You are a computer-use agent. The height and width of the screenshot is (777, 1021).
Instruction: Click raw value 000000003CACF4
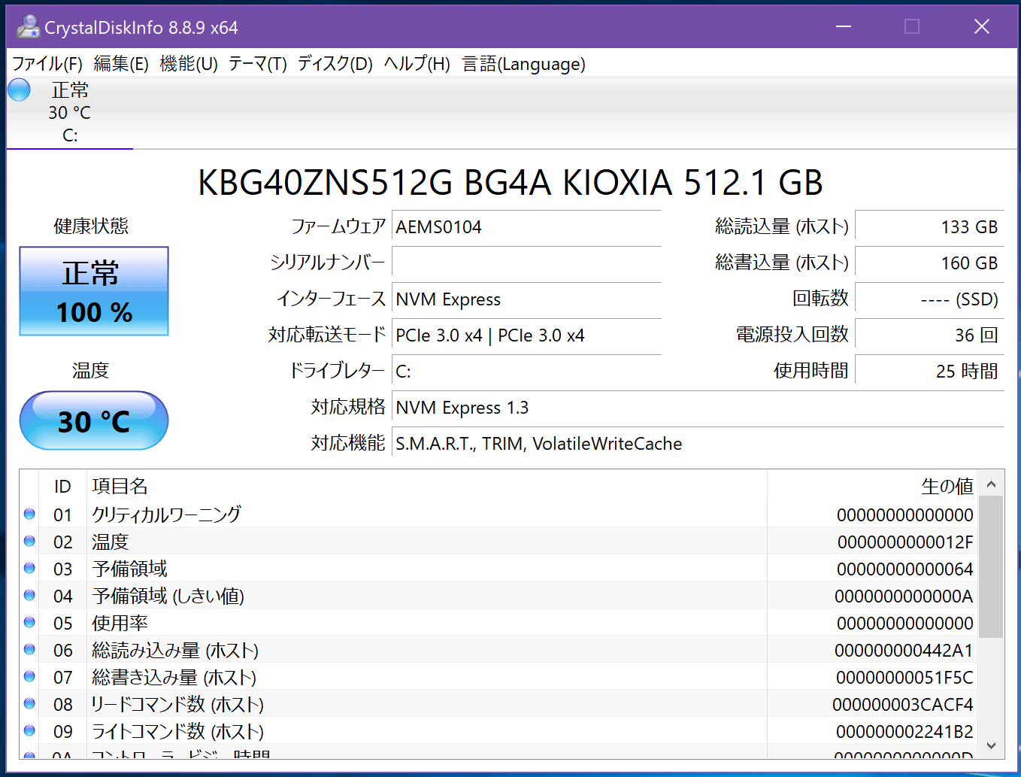click(x=903, y=705)
